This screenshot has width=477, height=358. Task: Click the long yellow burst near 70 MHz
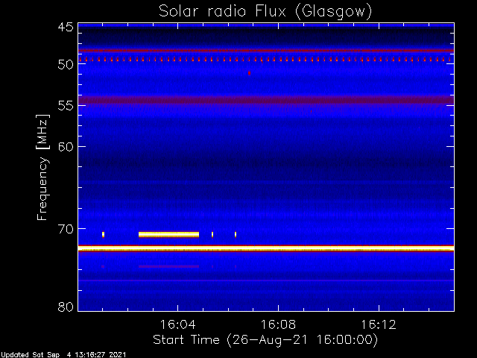coord(169,234)
